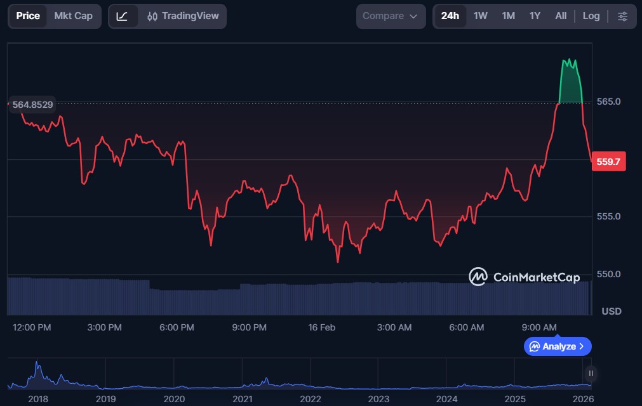This screenshot has height=406, width=642.
Task: Select the line chart icon
Action: click(123, 16)
